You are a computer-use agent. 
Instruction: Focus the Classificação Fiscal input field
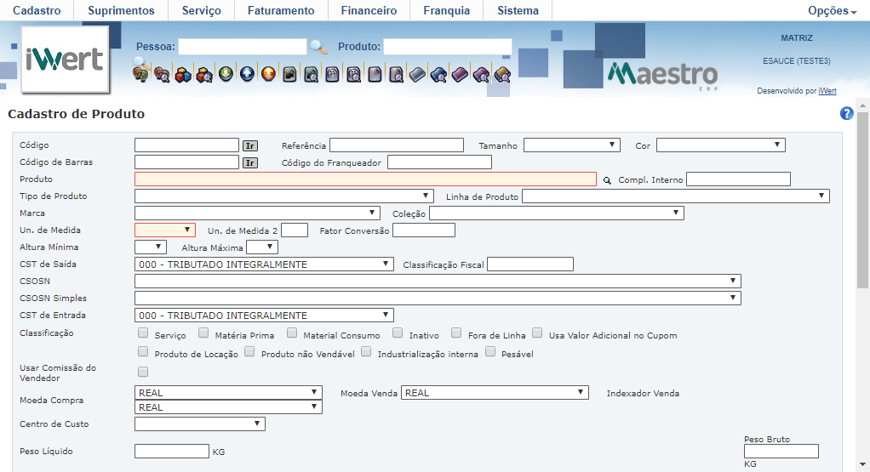pyautogui.click(x=530, y=264)
